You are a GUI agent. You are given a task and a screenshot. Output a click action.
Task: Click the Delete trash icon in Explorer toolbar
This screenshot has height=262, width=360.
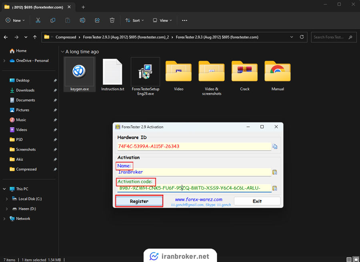coord(112,20)
